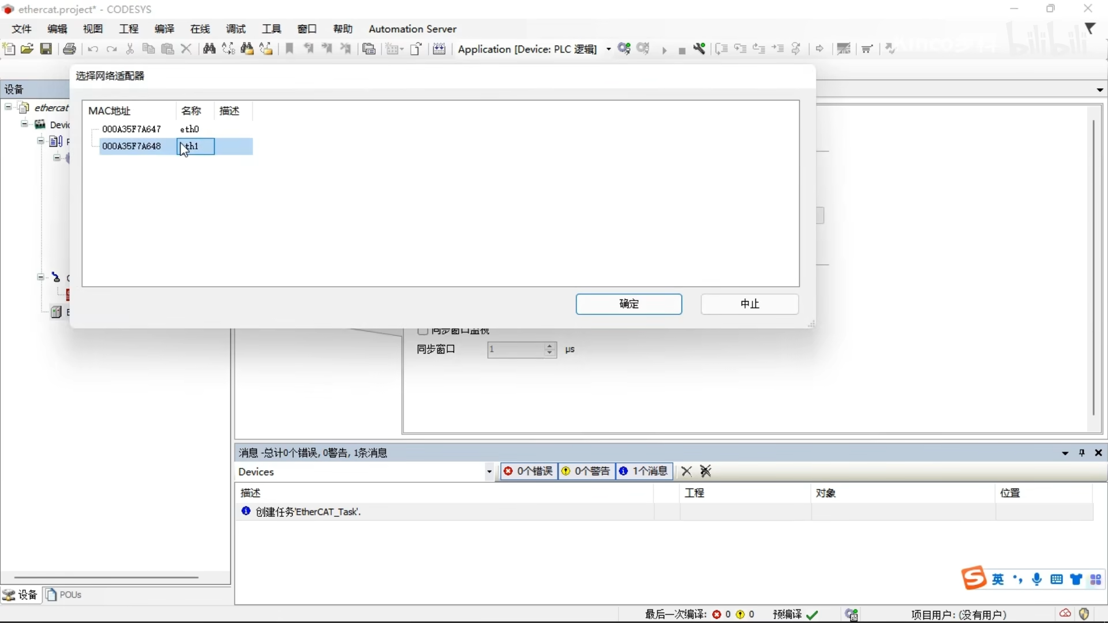Click the Step Into debug icon
This screenshot has height=623, width=1108.
click(x=740, y=49)
